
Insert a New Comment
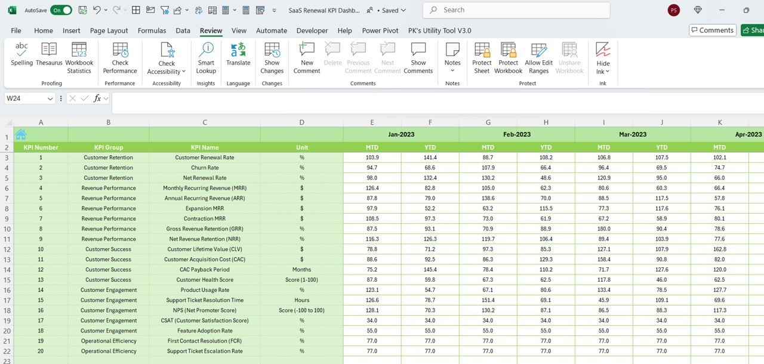click(x=307, y=58)
